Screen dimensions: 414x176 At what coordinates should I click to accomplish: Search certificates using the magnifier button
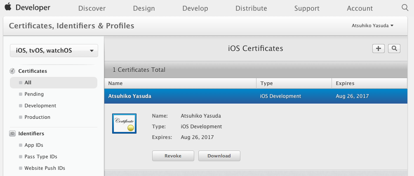click(394, 49)
